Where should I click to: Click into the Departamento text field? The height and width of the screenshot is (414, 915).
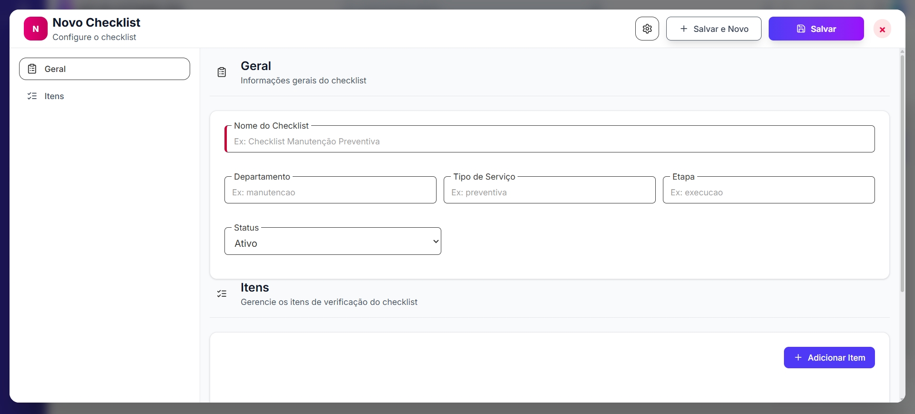(330, 192)
